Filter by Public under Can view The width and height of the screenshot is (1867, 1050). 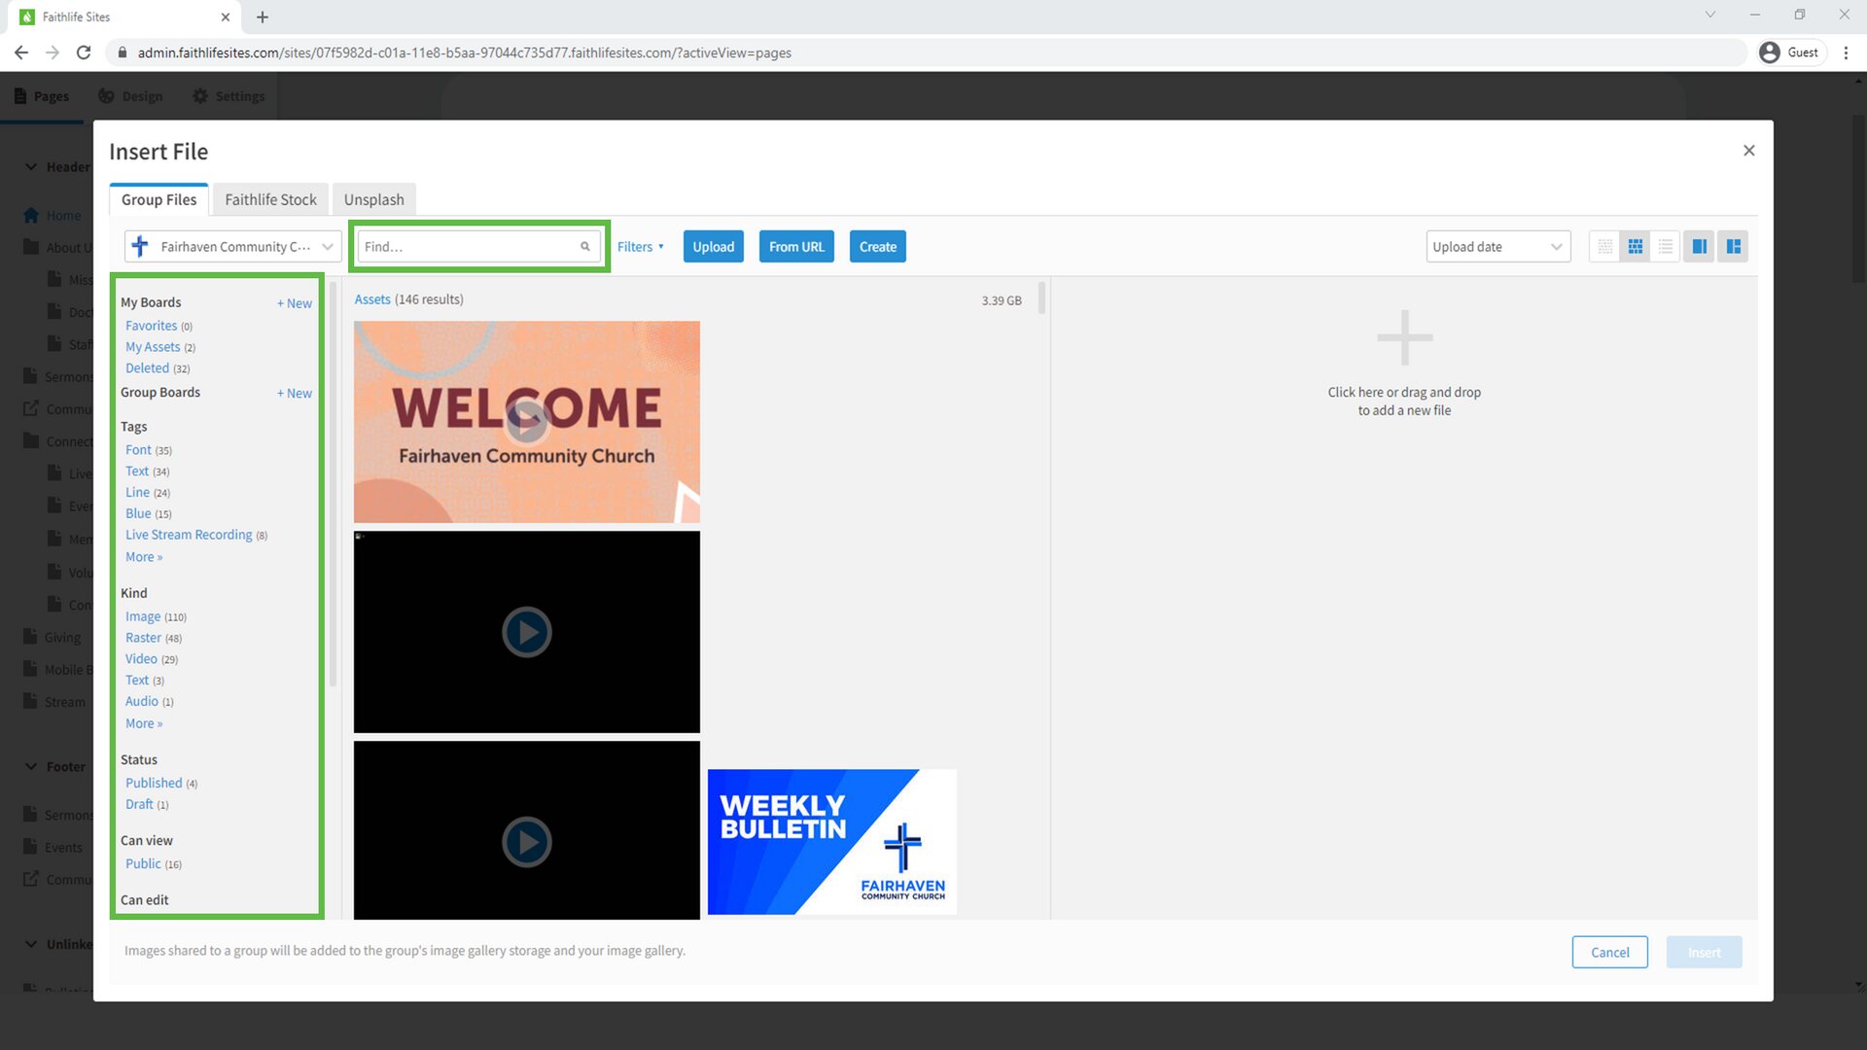pyautogui.click(x=143, y=863)
